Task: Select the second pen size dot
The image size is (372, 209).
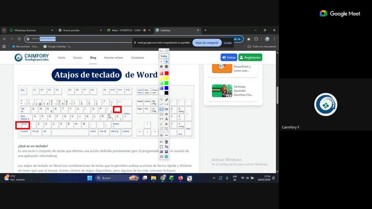Action: pyautogui.click(x=167, y=62)
